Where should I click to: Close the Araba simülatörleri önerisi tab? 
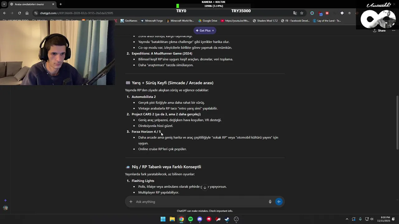[x=53, y=4]
